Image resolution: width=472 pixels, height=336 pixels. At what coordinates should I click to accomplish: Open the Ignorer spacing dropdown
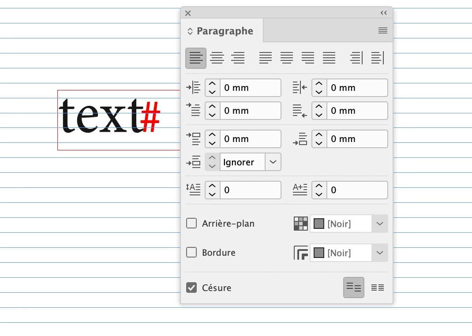(273, 162)
